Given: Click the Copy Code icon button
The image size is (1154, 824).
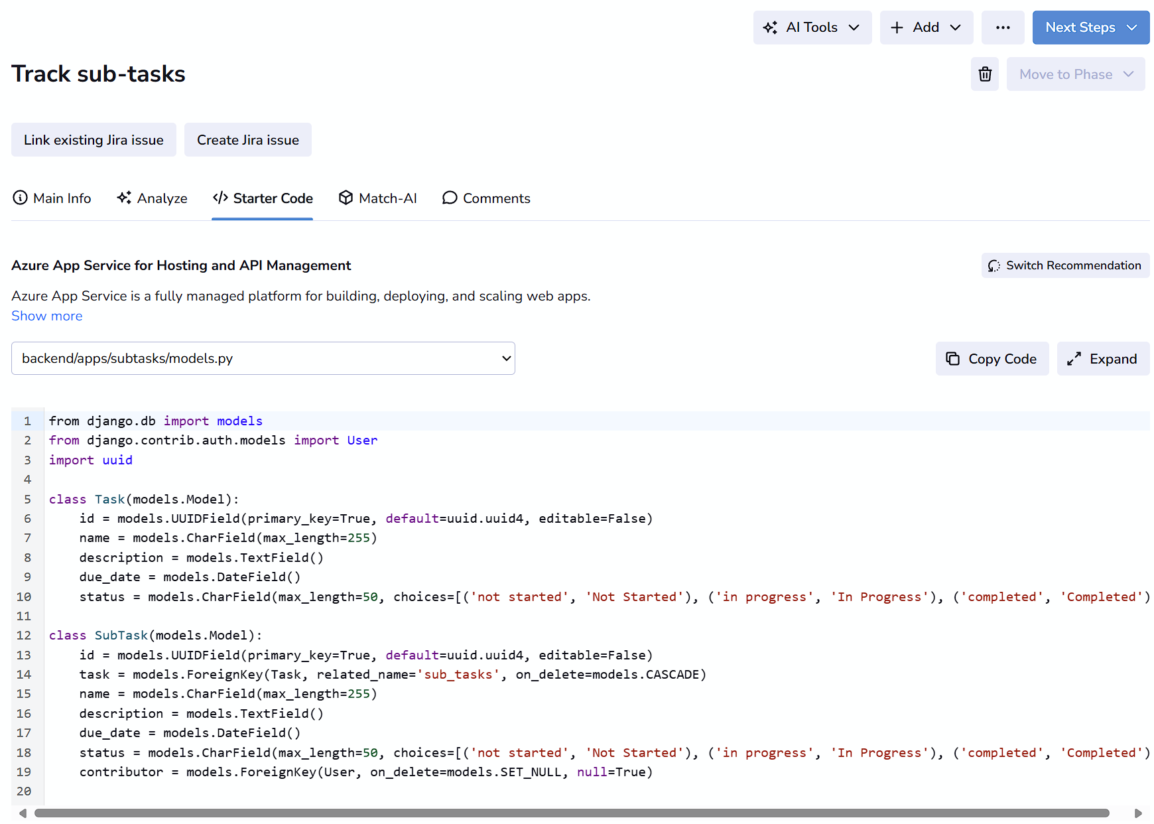Looking at the screenshot, I should (953, 359).
